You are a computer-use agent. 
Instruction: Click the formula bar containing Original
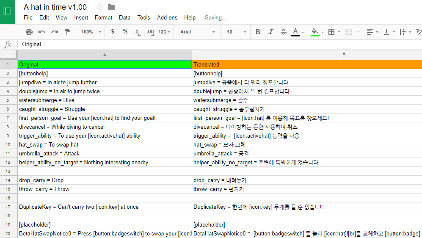pyautogui.click(x=221, y=44)
